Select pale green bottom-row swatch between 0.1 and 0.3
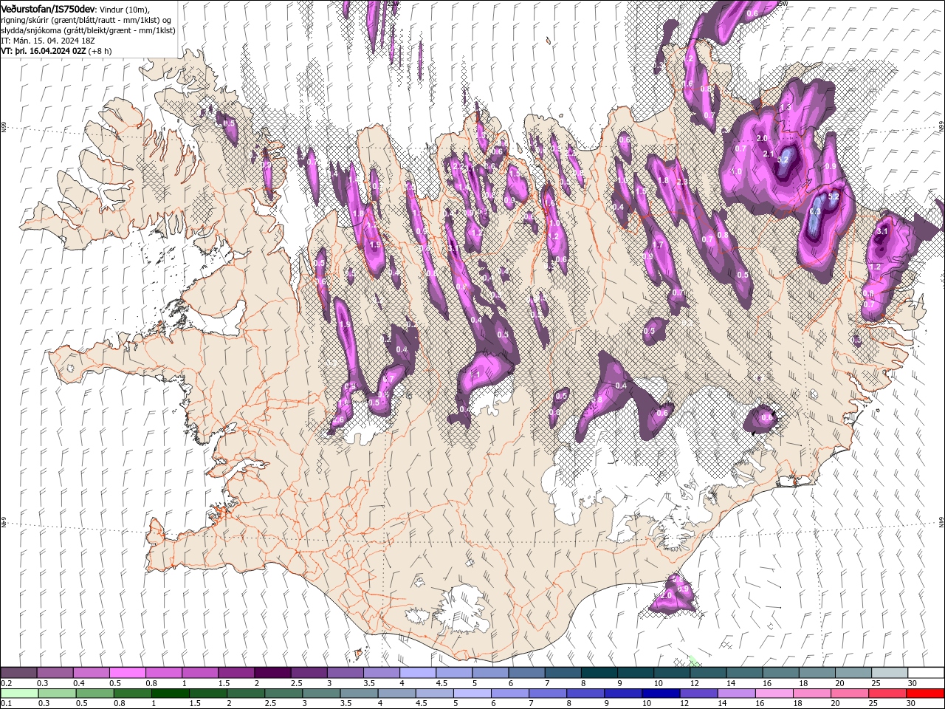The image size is (945, 709). click(18, 693)
